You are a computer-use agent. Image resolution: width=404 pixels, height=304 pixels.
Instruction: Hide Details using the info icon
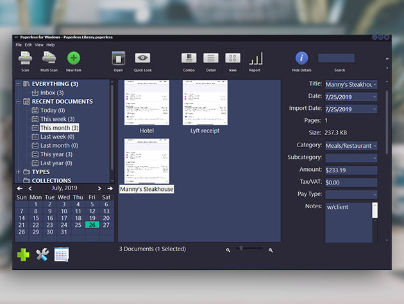301,58
